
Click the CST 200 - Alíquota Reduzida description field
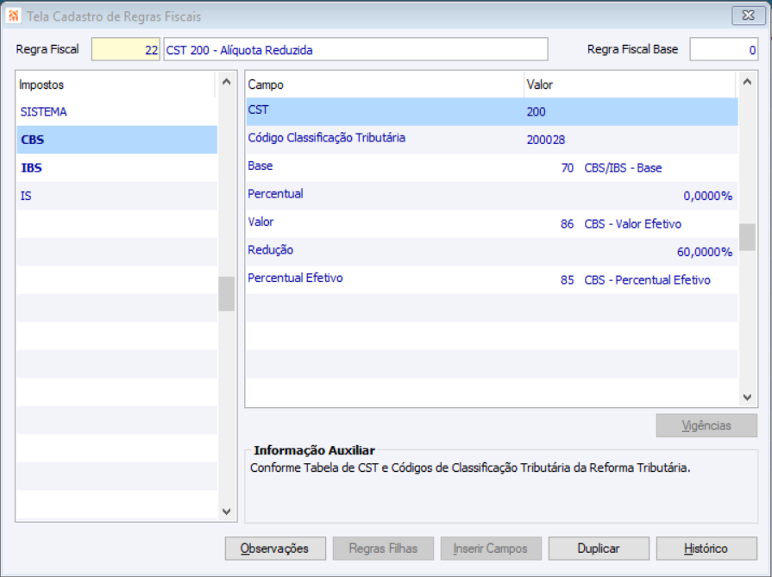point(355,49)
